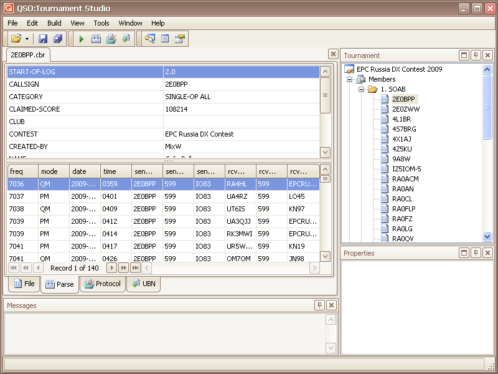
Task: Close the 2E0BPP.cbr document tab
Action: 333,54
